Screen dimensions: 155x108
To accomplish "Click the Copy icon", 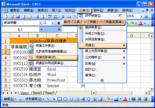I will 69,17.
